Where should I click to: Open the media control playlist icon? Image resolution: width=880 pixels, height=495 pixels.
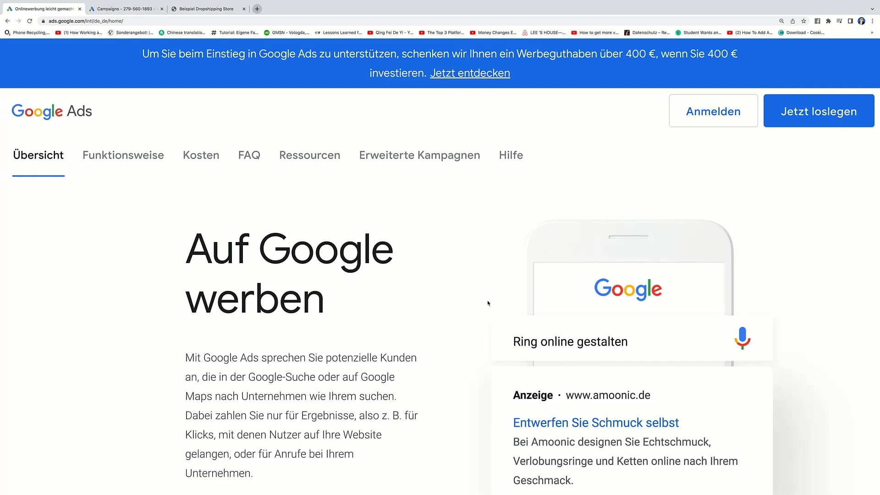839,21
